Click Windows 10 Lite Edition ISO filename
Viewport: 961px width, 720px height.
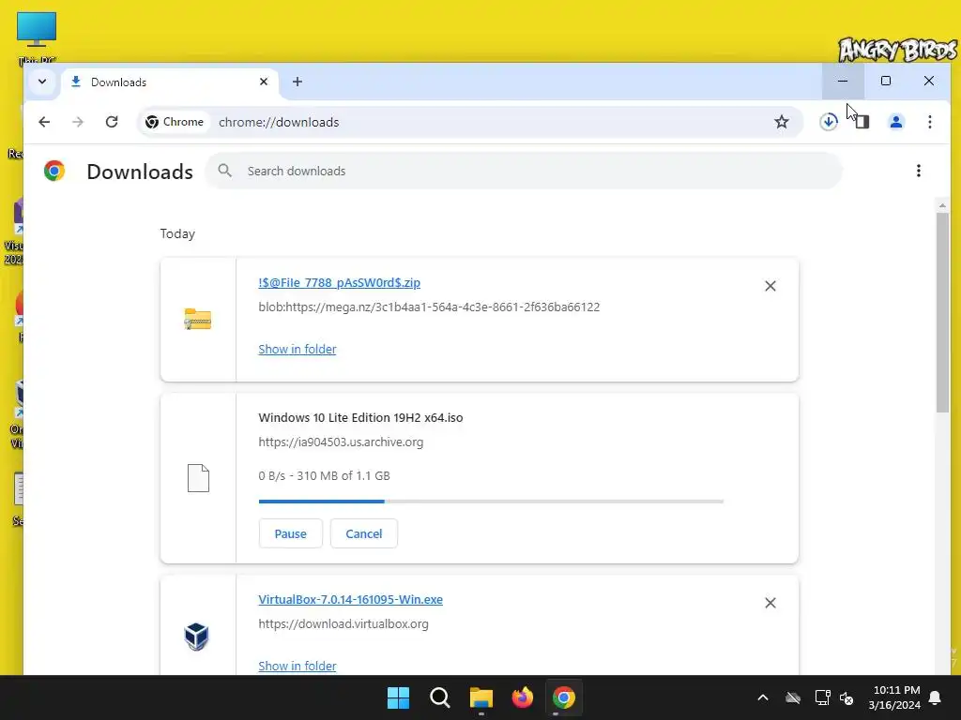[x=361, y=417]
